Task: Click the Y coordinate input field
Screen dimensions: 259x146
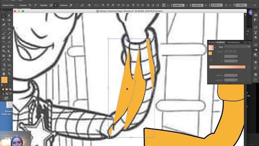Action: 197,5
